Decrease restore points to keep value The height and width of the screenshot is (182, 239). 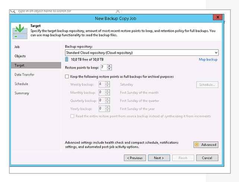coord(110,69)
